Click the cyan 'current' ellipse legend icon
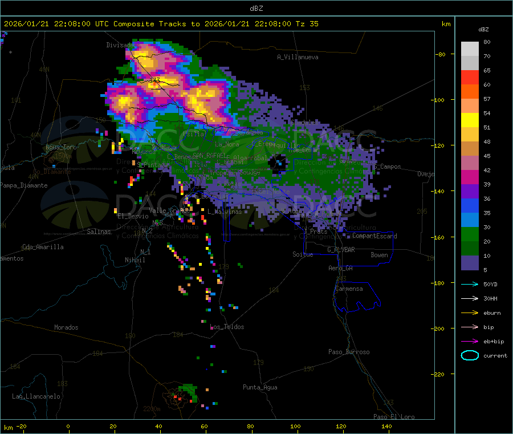The image size is (513, 434). [x=470, y=355]
